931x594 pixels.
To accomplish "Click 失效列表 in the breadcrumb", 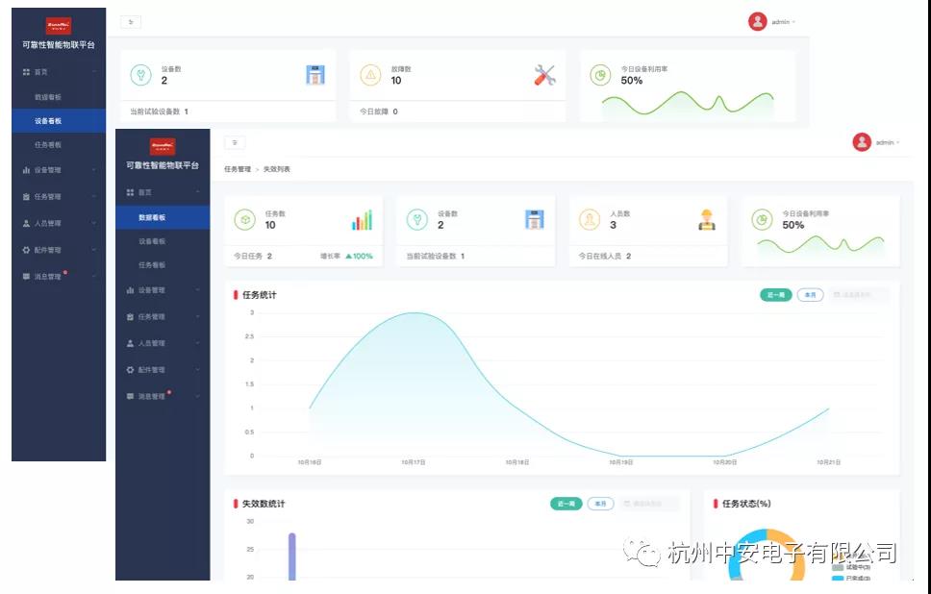I will point(277,169).
